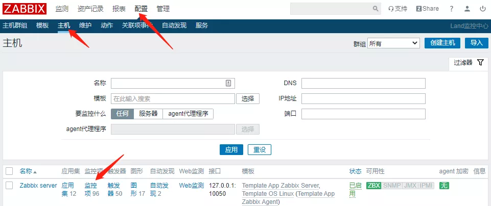Open the Share link
The width and height of the screenshot is (491, 206).
pyautogui.click(x=427, y=9)
